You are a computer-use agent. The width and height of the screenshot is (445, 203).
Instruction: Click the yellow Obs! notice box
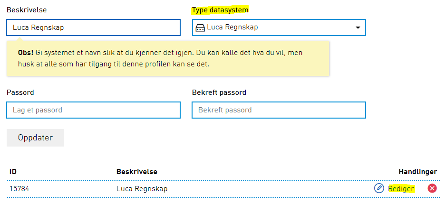[168, 58]
